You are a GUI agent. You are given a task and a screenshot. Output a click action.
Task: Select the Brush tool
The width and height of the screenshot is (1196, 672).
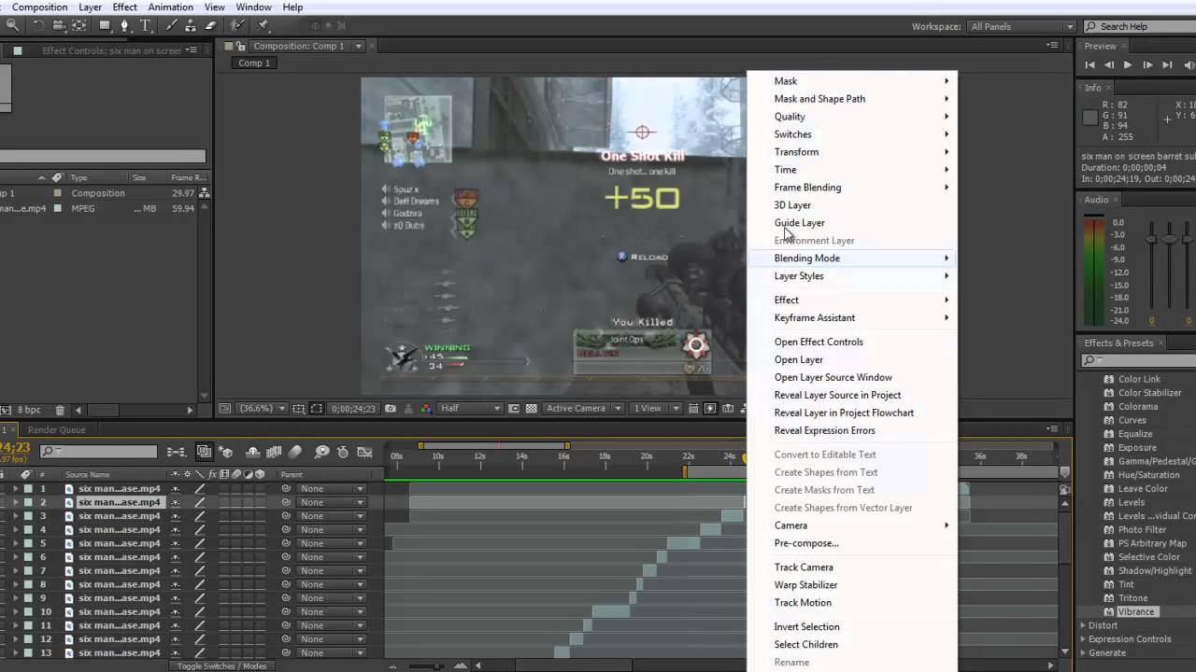click(171, 25)
